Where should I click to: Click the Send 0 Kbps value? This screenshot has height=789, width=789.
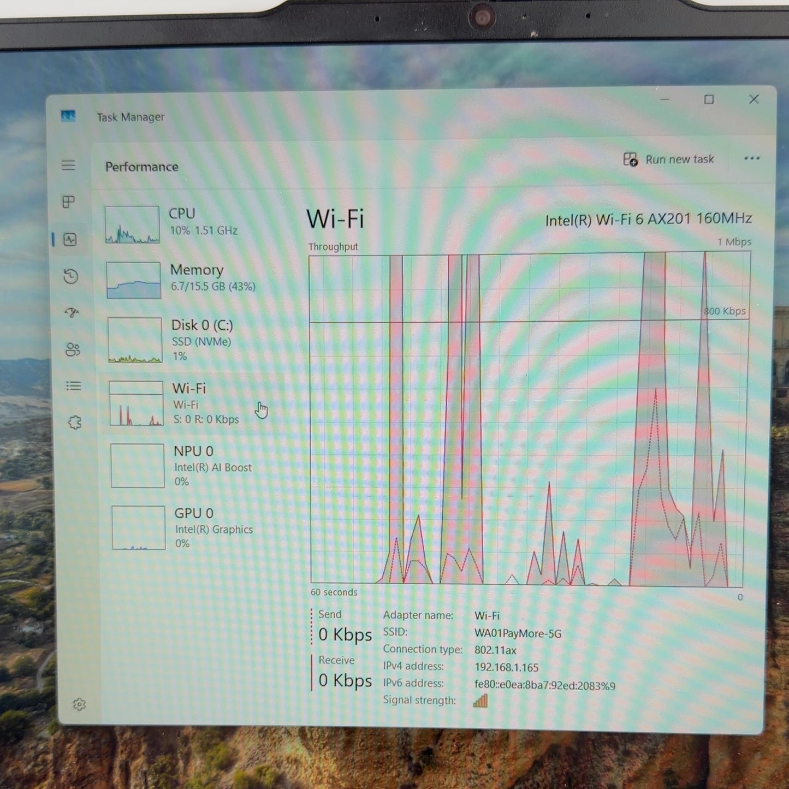point(345,634)
